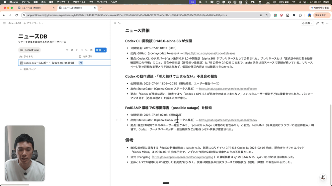Switch to first ニュースDB Chrome tab
This screenshot has width=332, height=186.
coord(36,8)
